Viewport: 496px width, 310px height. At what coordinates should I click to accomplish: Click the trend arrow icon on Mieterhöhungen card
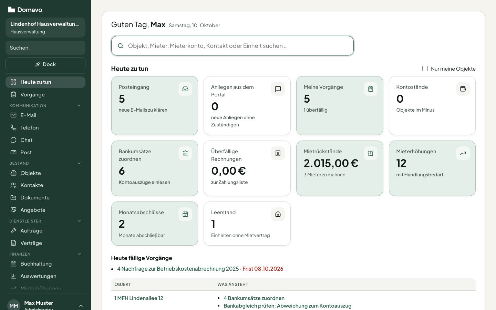click(463, 153)
